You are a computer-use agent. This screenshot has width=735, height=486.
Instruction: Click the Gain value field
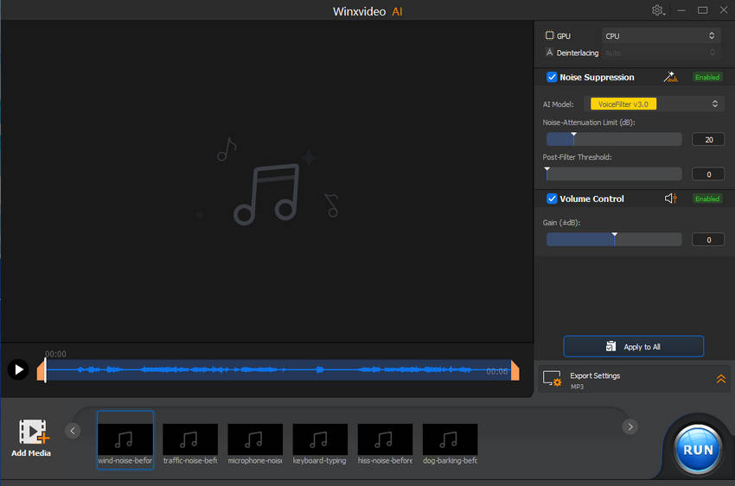click(708, 239)
